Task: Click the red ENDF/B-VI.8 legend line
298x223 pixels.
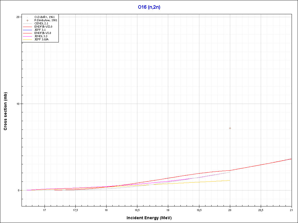Action: tap(27, 33)
